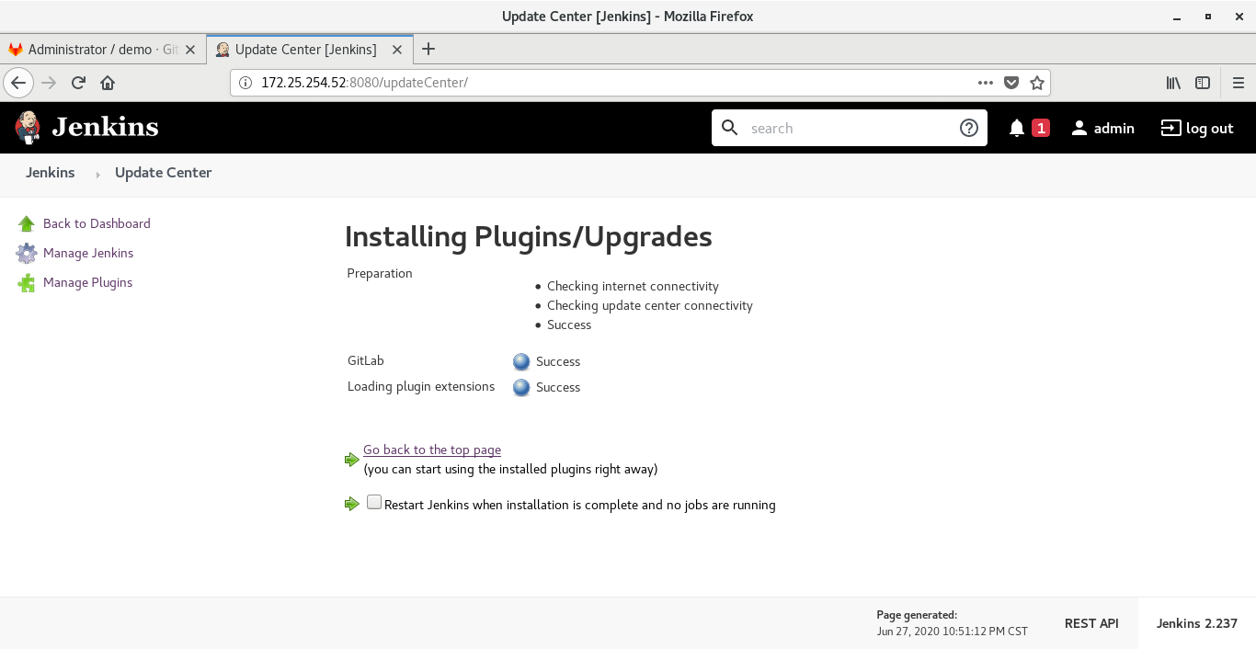Open Firefox Library icon

tap(1173, 83)
